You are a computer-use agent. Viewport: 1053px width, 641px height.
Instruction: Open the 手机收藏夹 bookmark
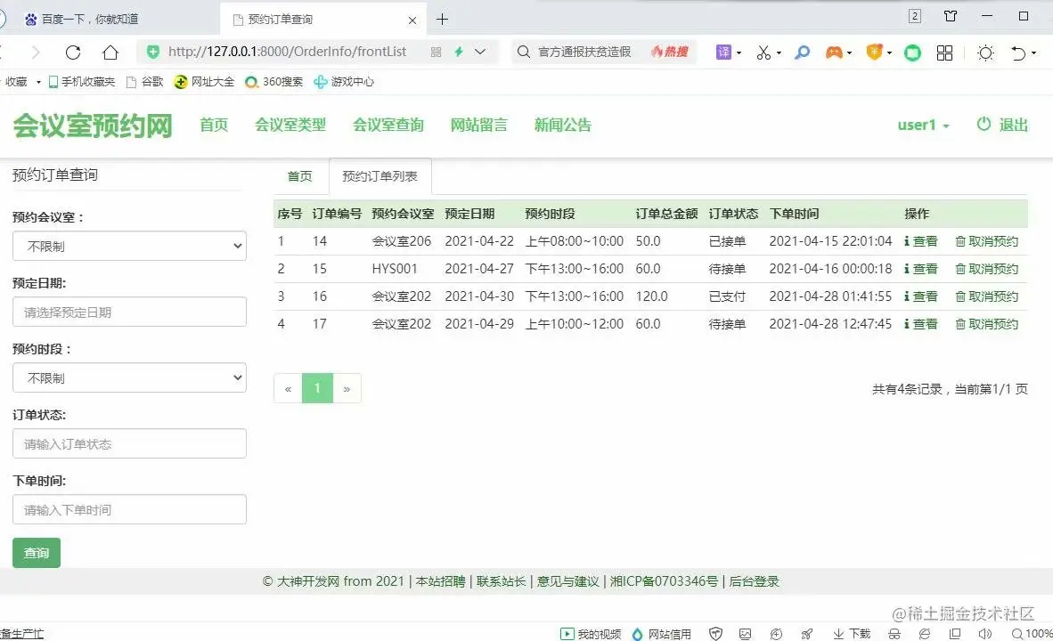(x=81, y=82)
